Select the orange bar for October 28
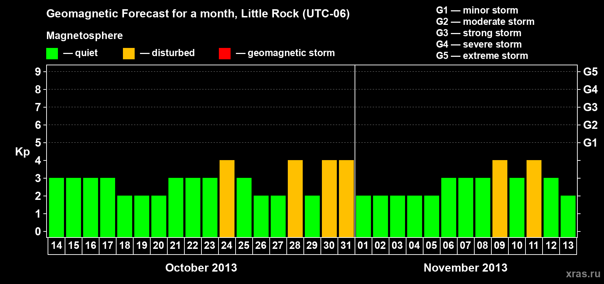The width and height of the screenshot is (604, 284). click(x=295, y=199)
